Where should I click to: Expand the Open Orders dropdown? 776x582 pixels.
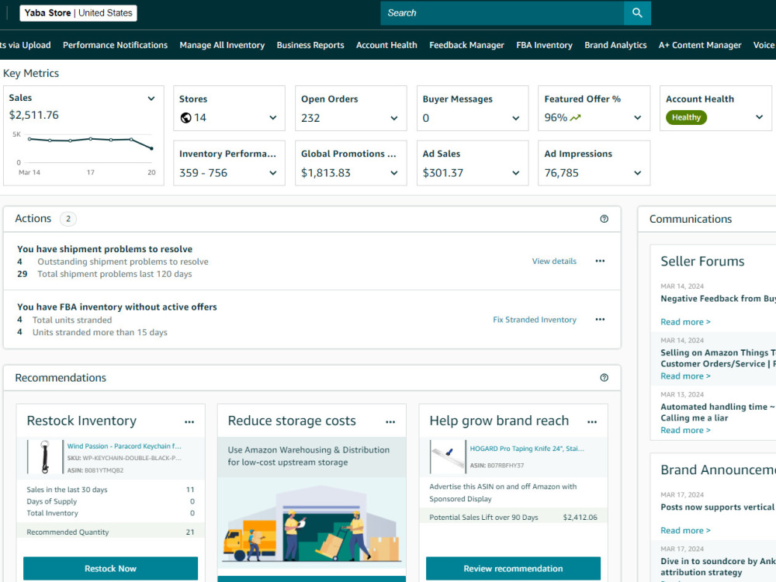point(394,118)
